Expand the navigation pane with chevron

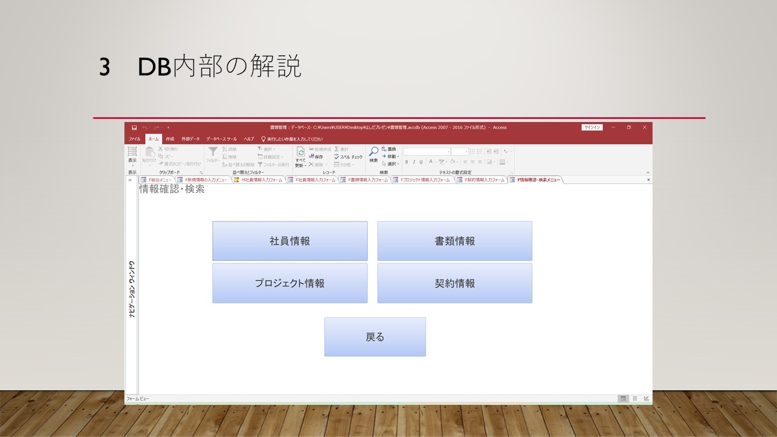click(x=130, y=180)
